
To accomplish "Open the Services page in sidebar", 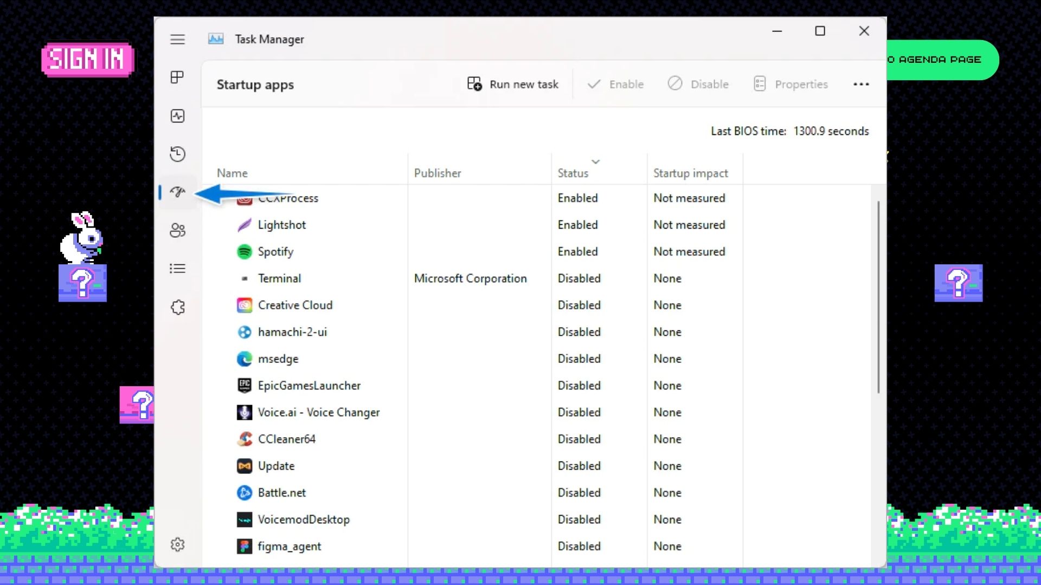I will [177, 307].
